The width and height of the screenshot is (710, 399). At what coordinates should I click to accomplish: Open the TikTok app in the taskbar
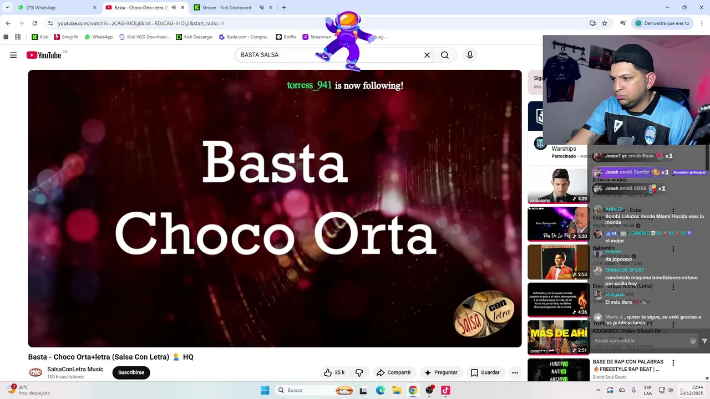point(445,390)
